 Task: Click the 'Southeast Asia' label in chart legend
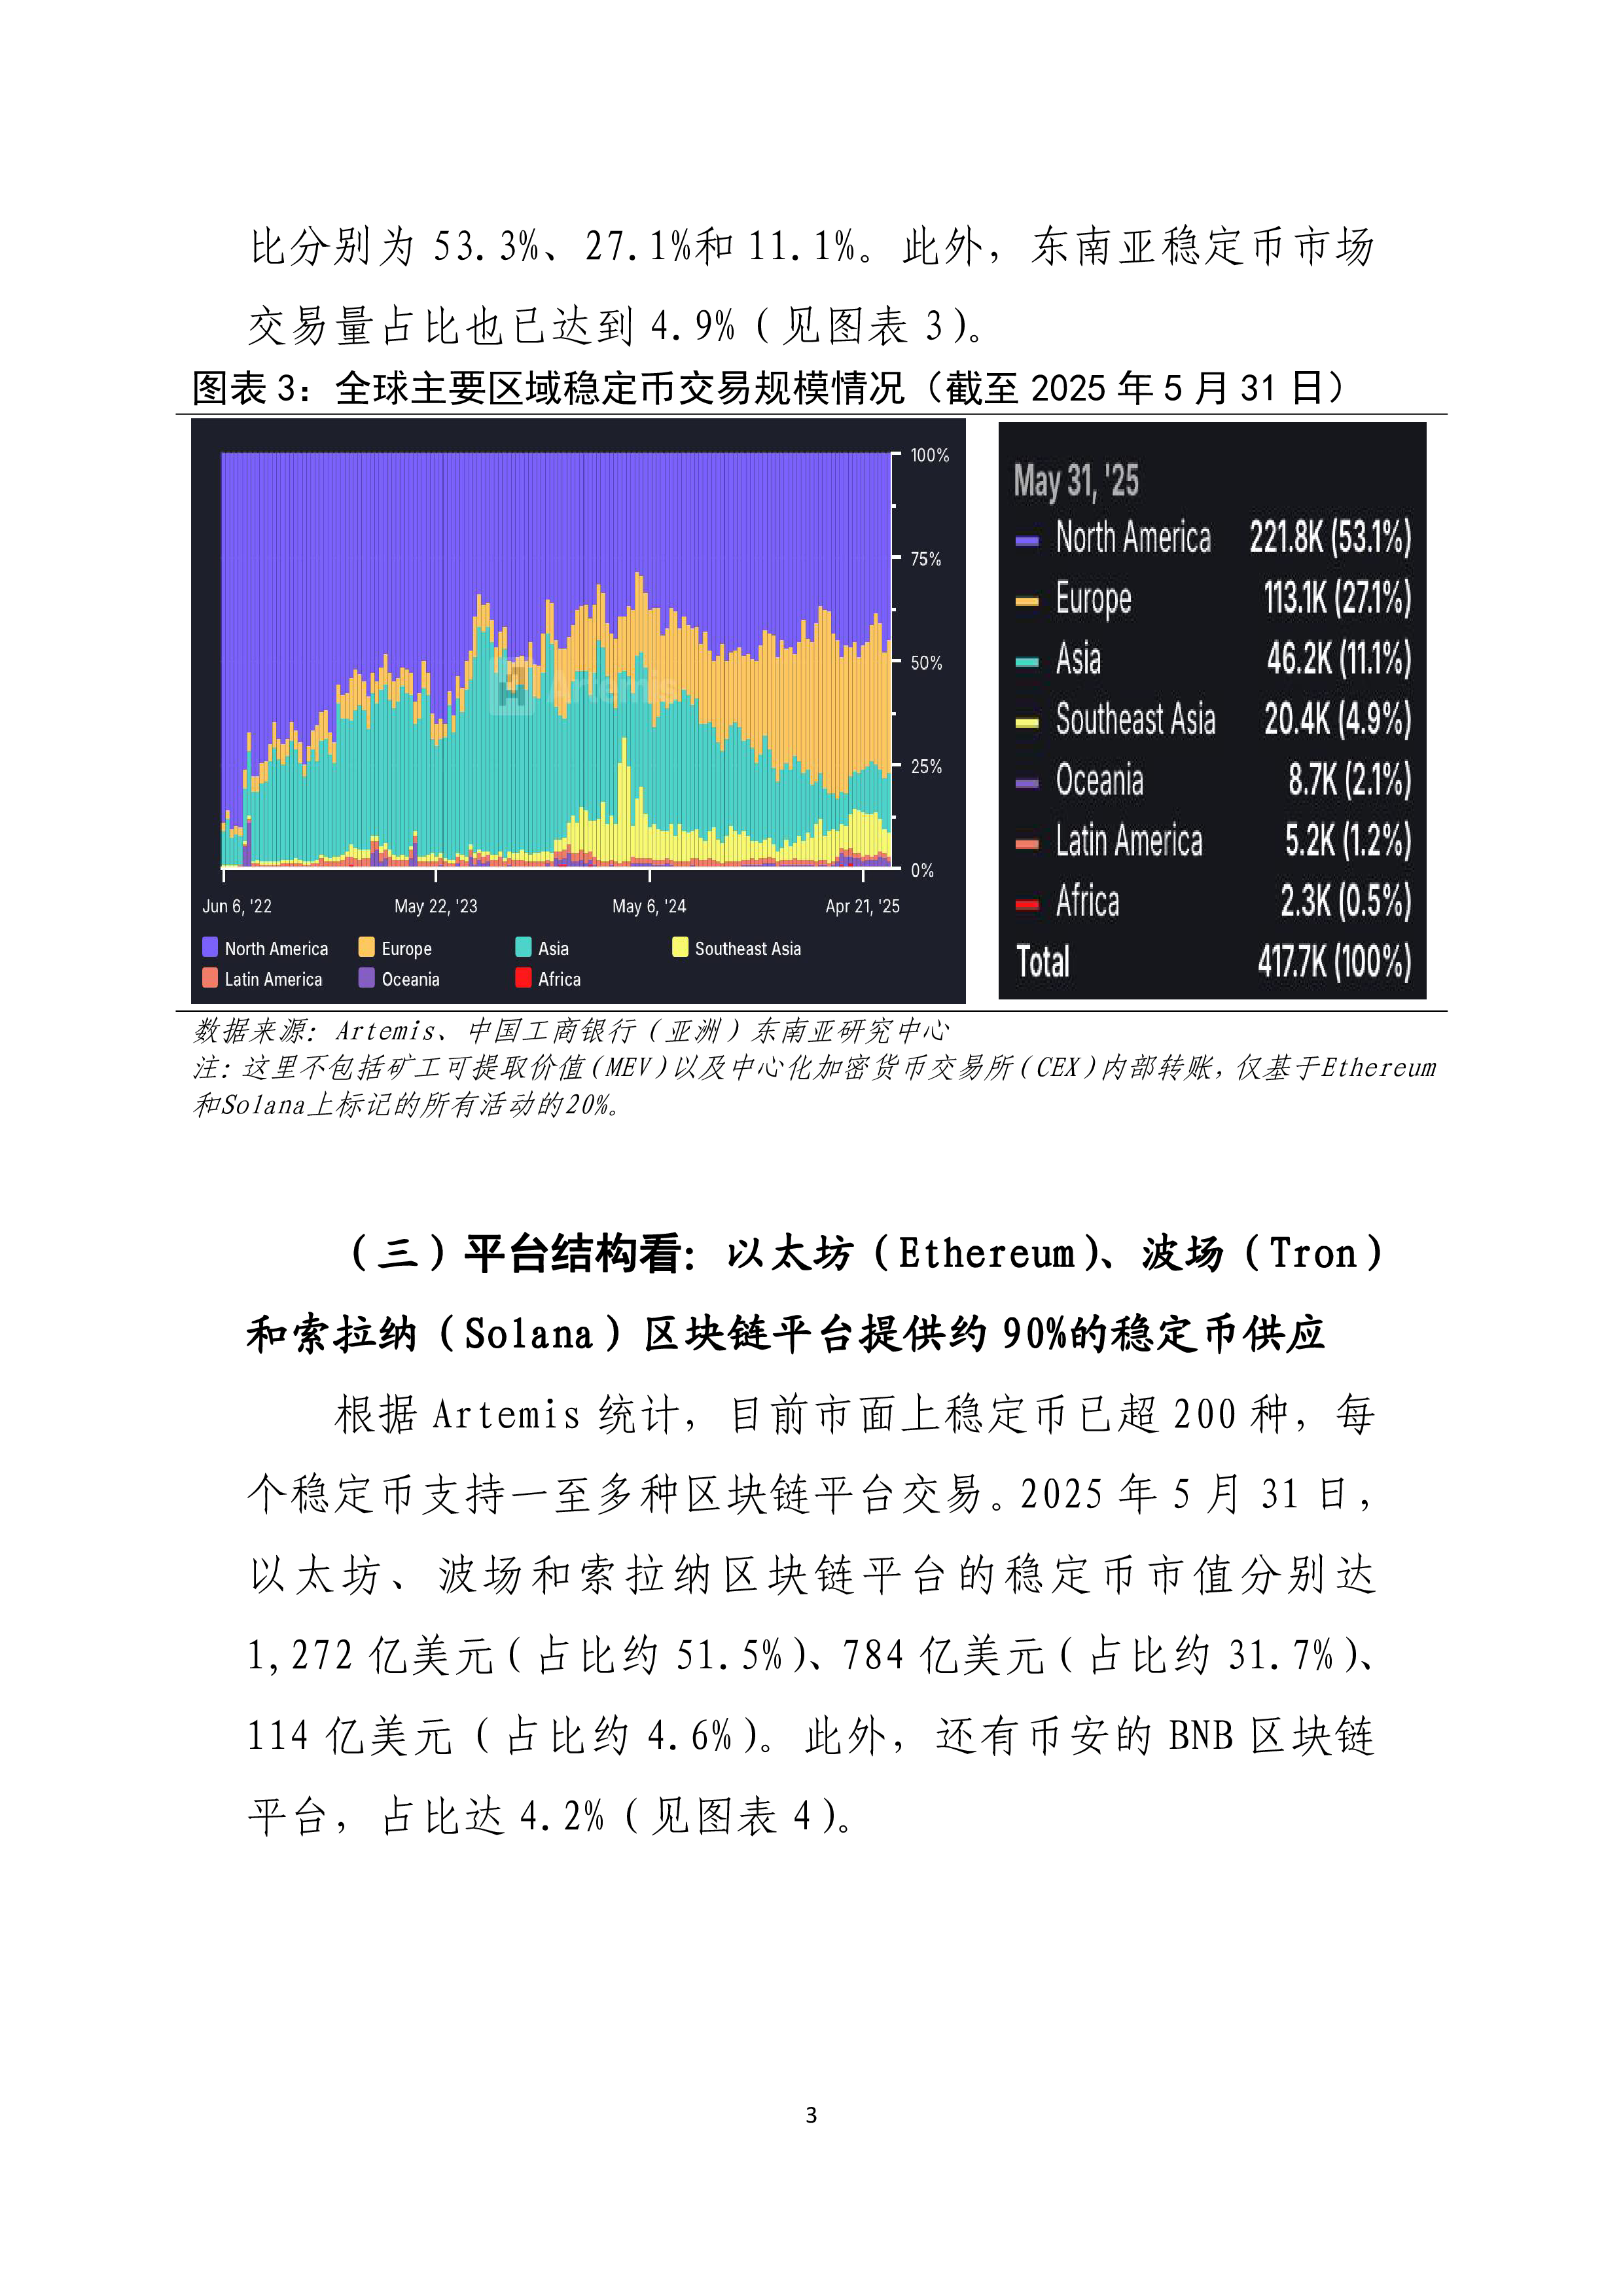(748, 948)
